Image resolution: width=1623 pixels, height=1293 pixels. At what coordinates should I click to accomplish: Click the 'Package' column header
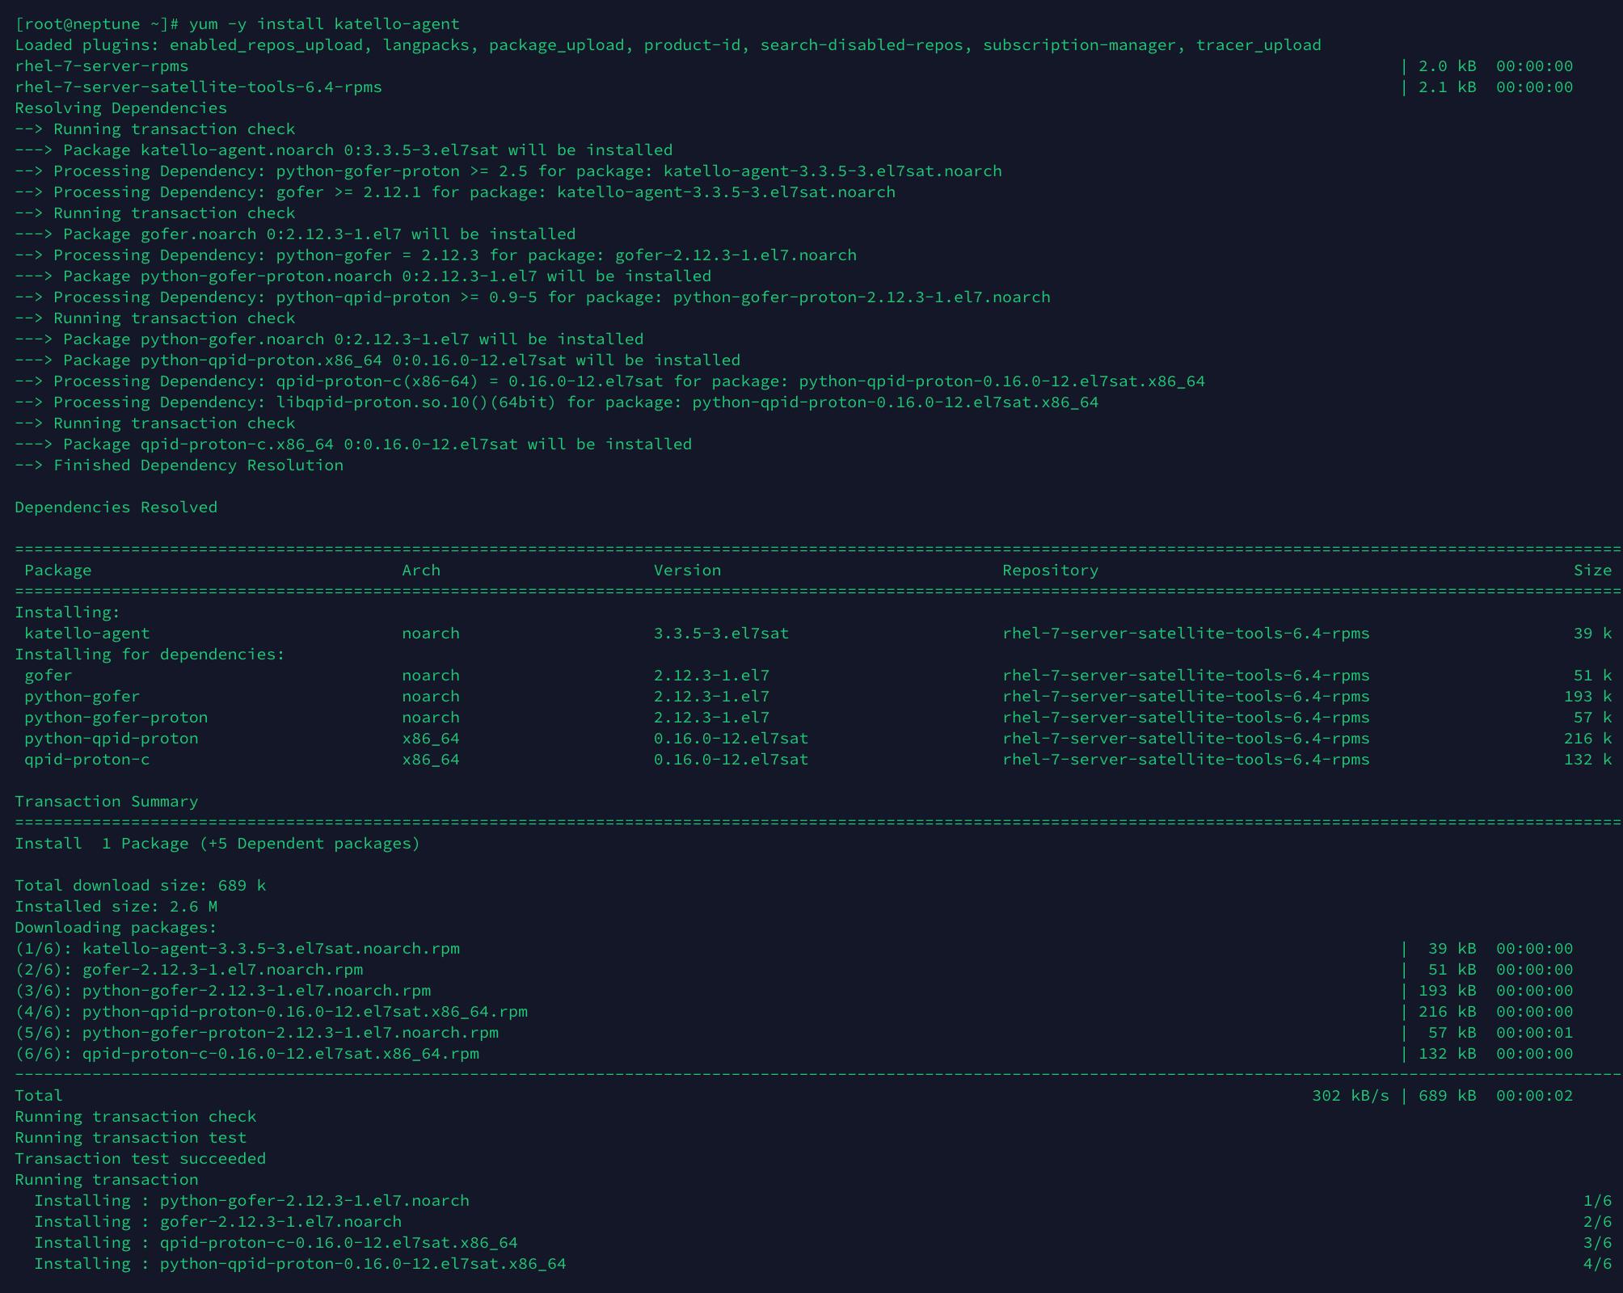tap(58, 571)
